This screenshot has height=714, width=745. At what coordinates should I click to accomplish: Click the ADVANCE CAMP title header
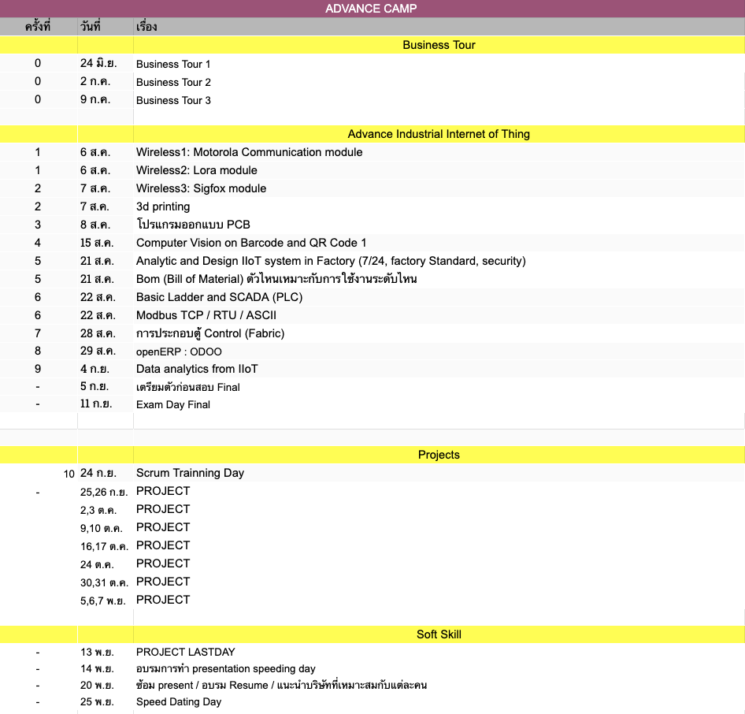tap(372, 9)
